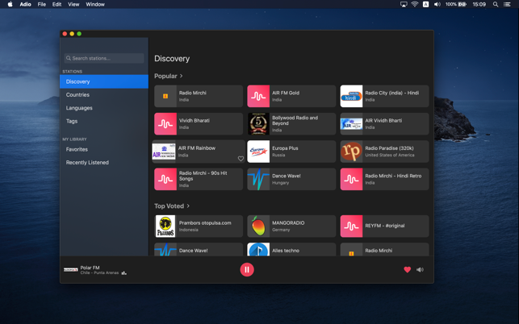Click Radio City Hindi station logo
The image size is (519, 324).
352,96
